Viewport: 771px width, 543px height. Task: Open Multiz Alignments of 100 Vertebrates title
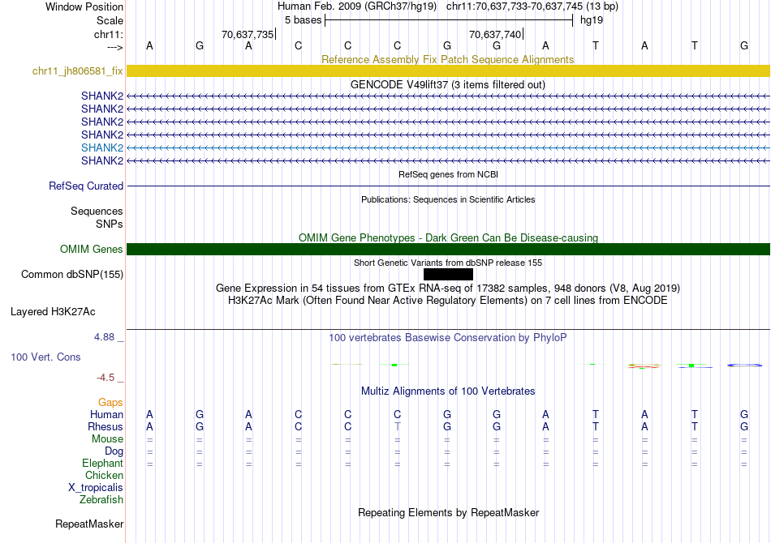[x=448, y=391]
